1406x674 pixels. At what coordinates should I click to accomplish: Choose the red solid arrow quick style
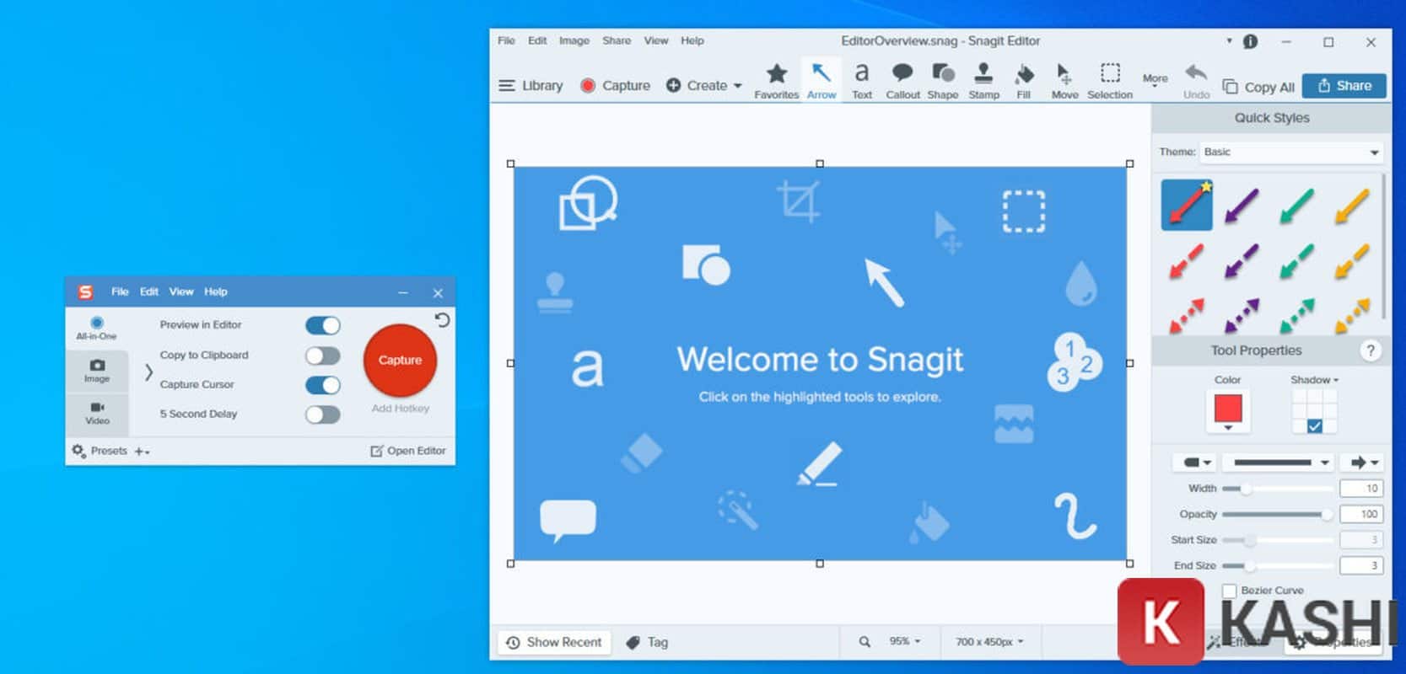click(1187, 204)
